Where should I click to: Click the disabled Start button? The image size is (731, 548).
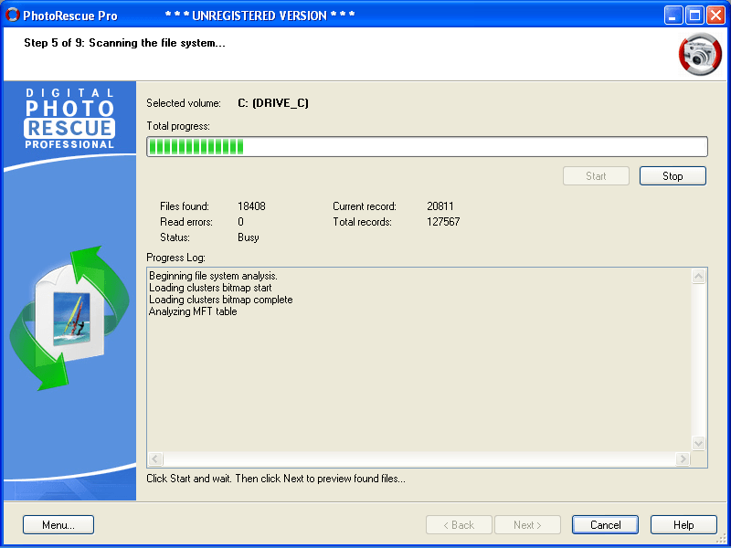[596, 176]
